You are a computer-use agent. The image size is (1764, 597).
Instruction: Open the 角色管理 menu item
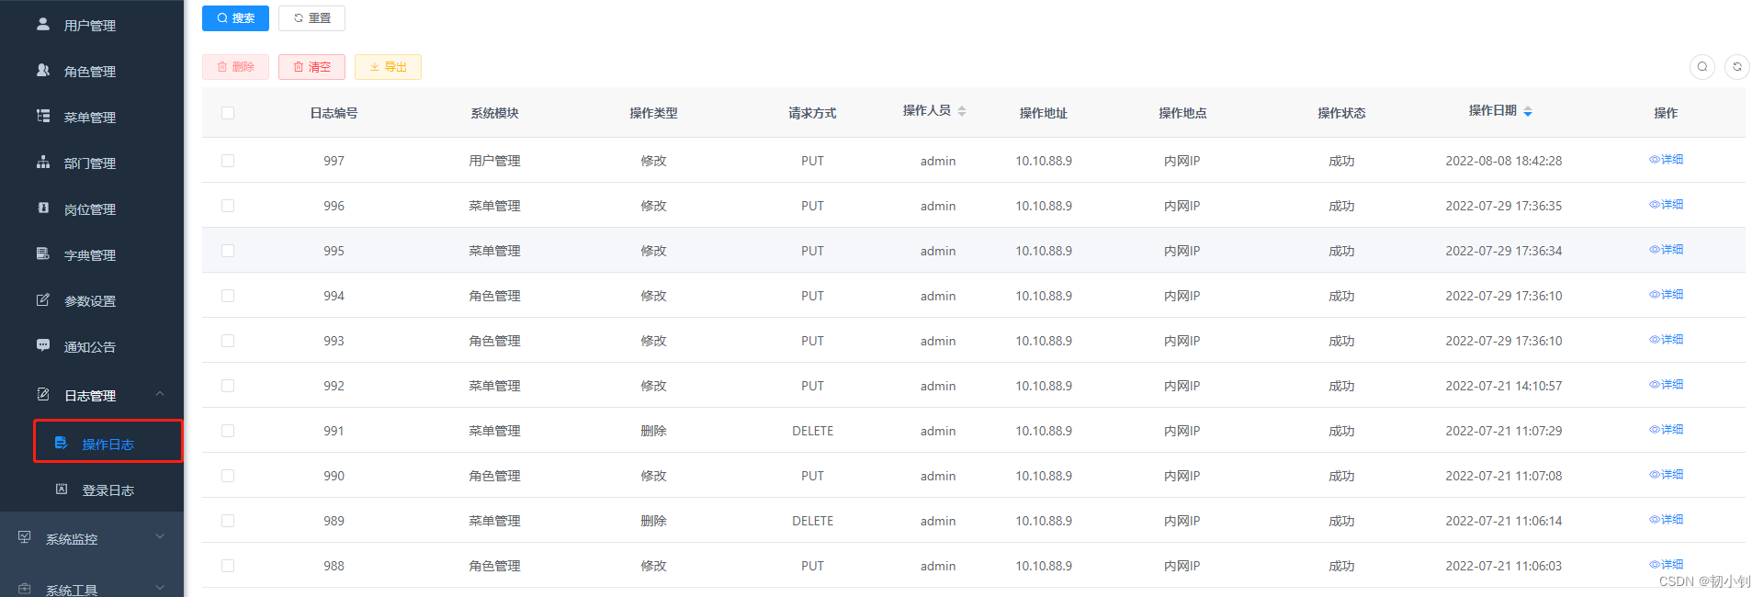(92, 72)
